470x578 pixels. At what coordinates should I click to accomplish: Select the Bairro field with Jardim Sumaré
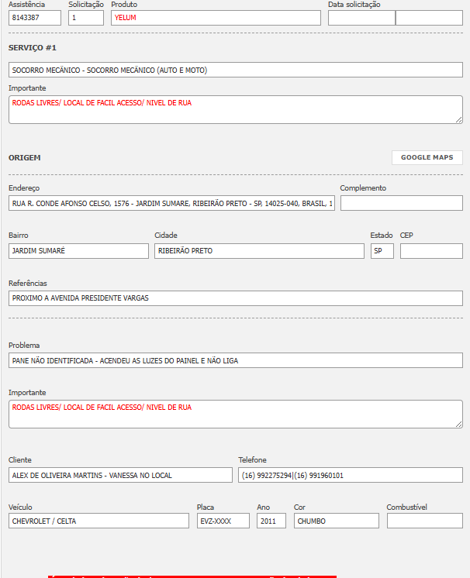[x=78, y=251]
